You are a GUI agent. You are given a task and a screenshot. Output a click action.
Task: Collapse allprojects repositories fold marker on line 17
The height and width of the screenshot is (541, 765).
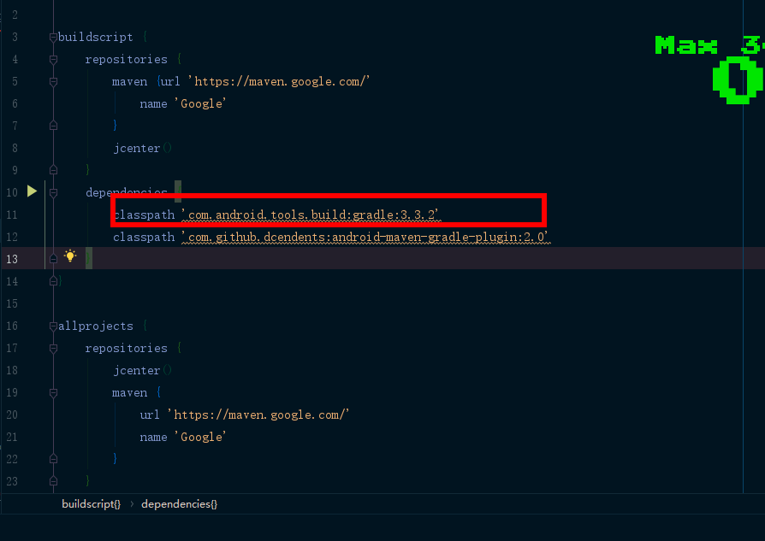point(53,349)
